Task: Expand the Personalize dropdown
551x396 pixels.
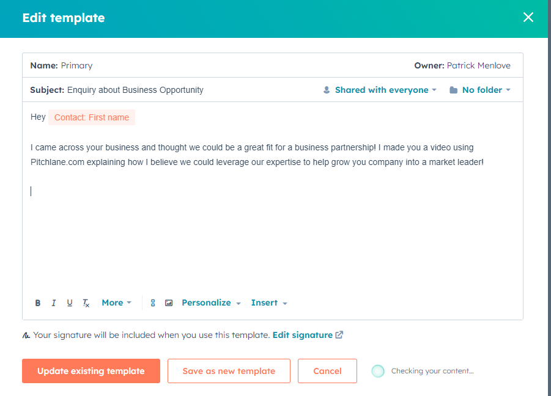Action: (211, 302)
